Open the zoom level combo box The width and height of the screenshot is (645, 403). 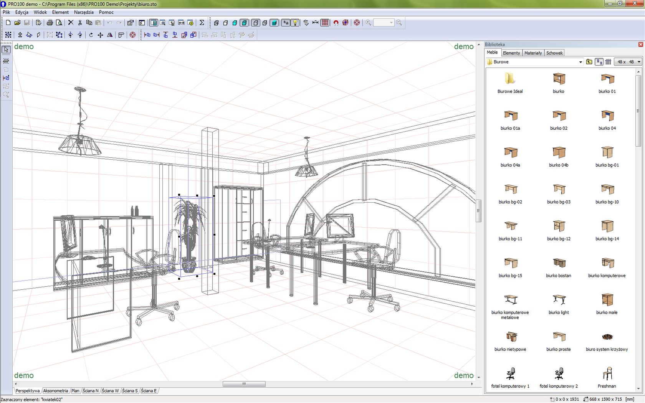tap(384, 23)
